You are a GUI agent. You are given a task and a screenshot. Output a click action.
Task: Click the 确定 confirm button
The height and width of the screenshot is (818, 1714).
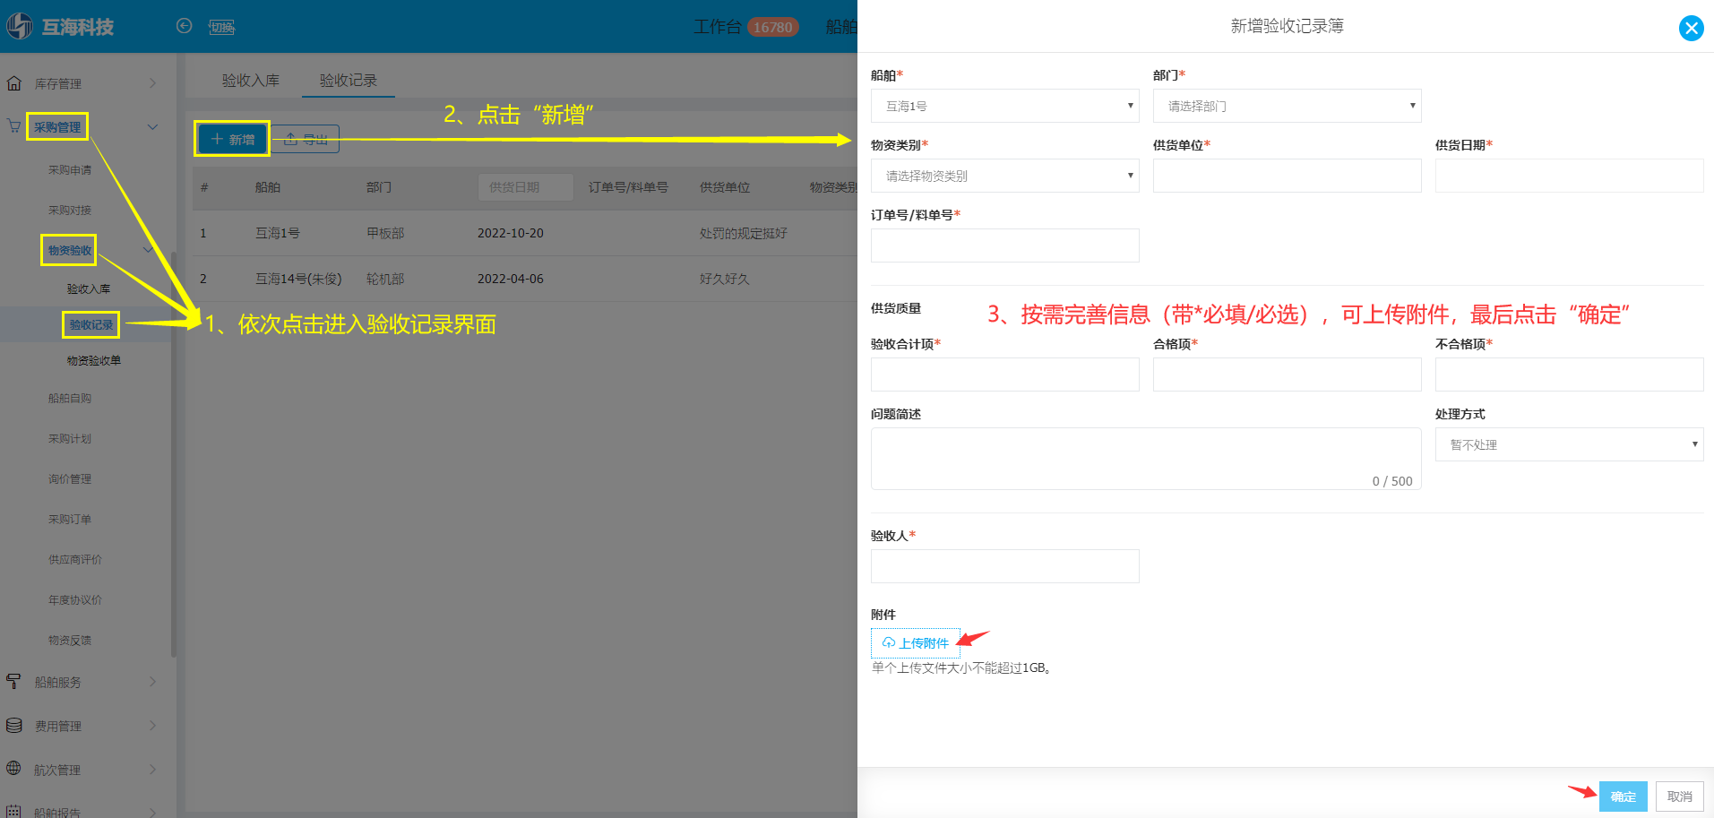(1623, 796)
